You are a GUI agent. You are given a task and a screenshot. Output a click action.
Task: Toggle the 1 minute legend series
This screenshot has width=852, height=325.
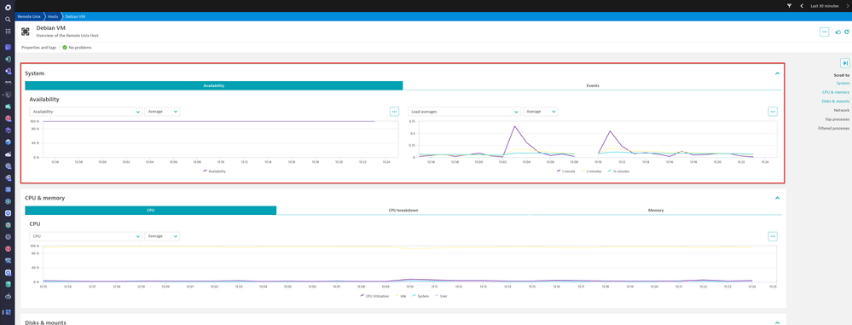point(565,171)
